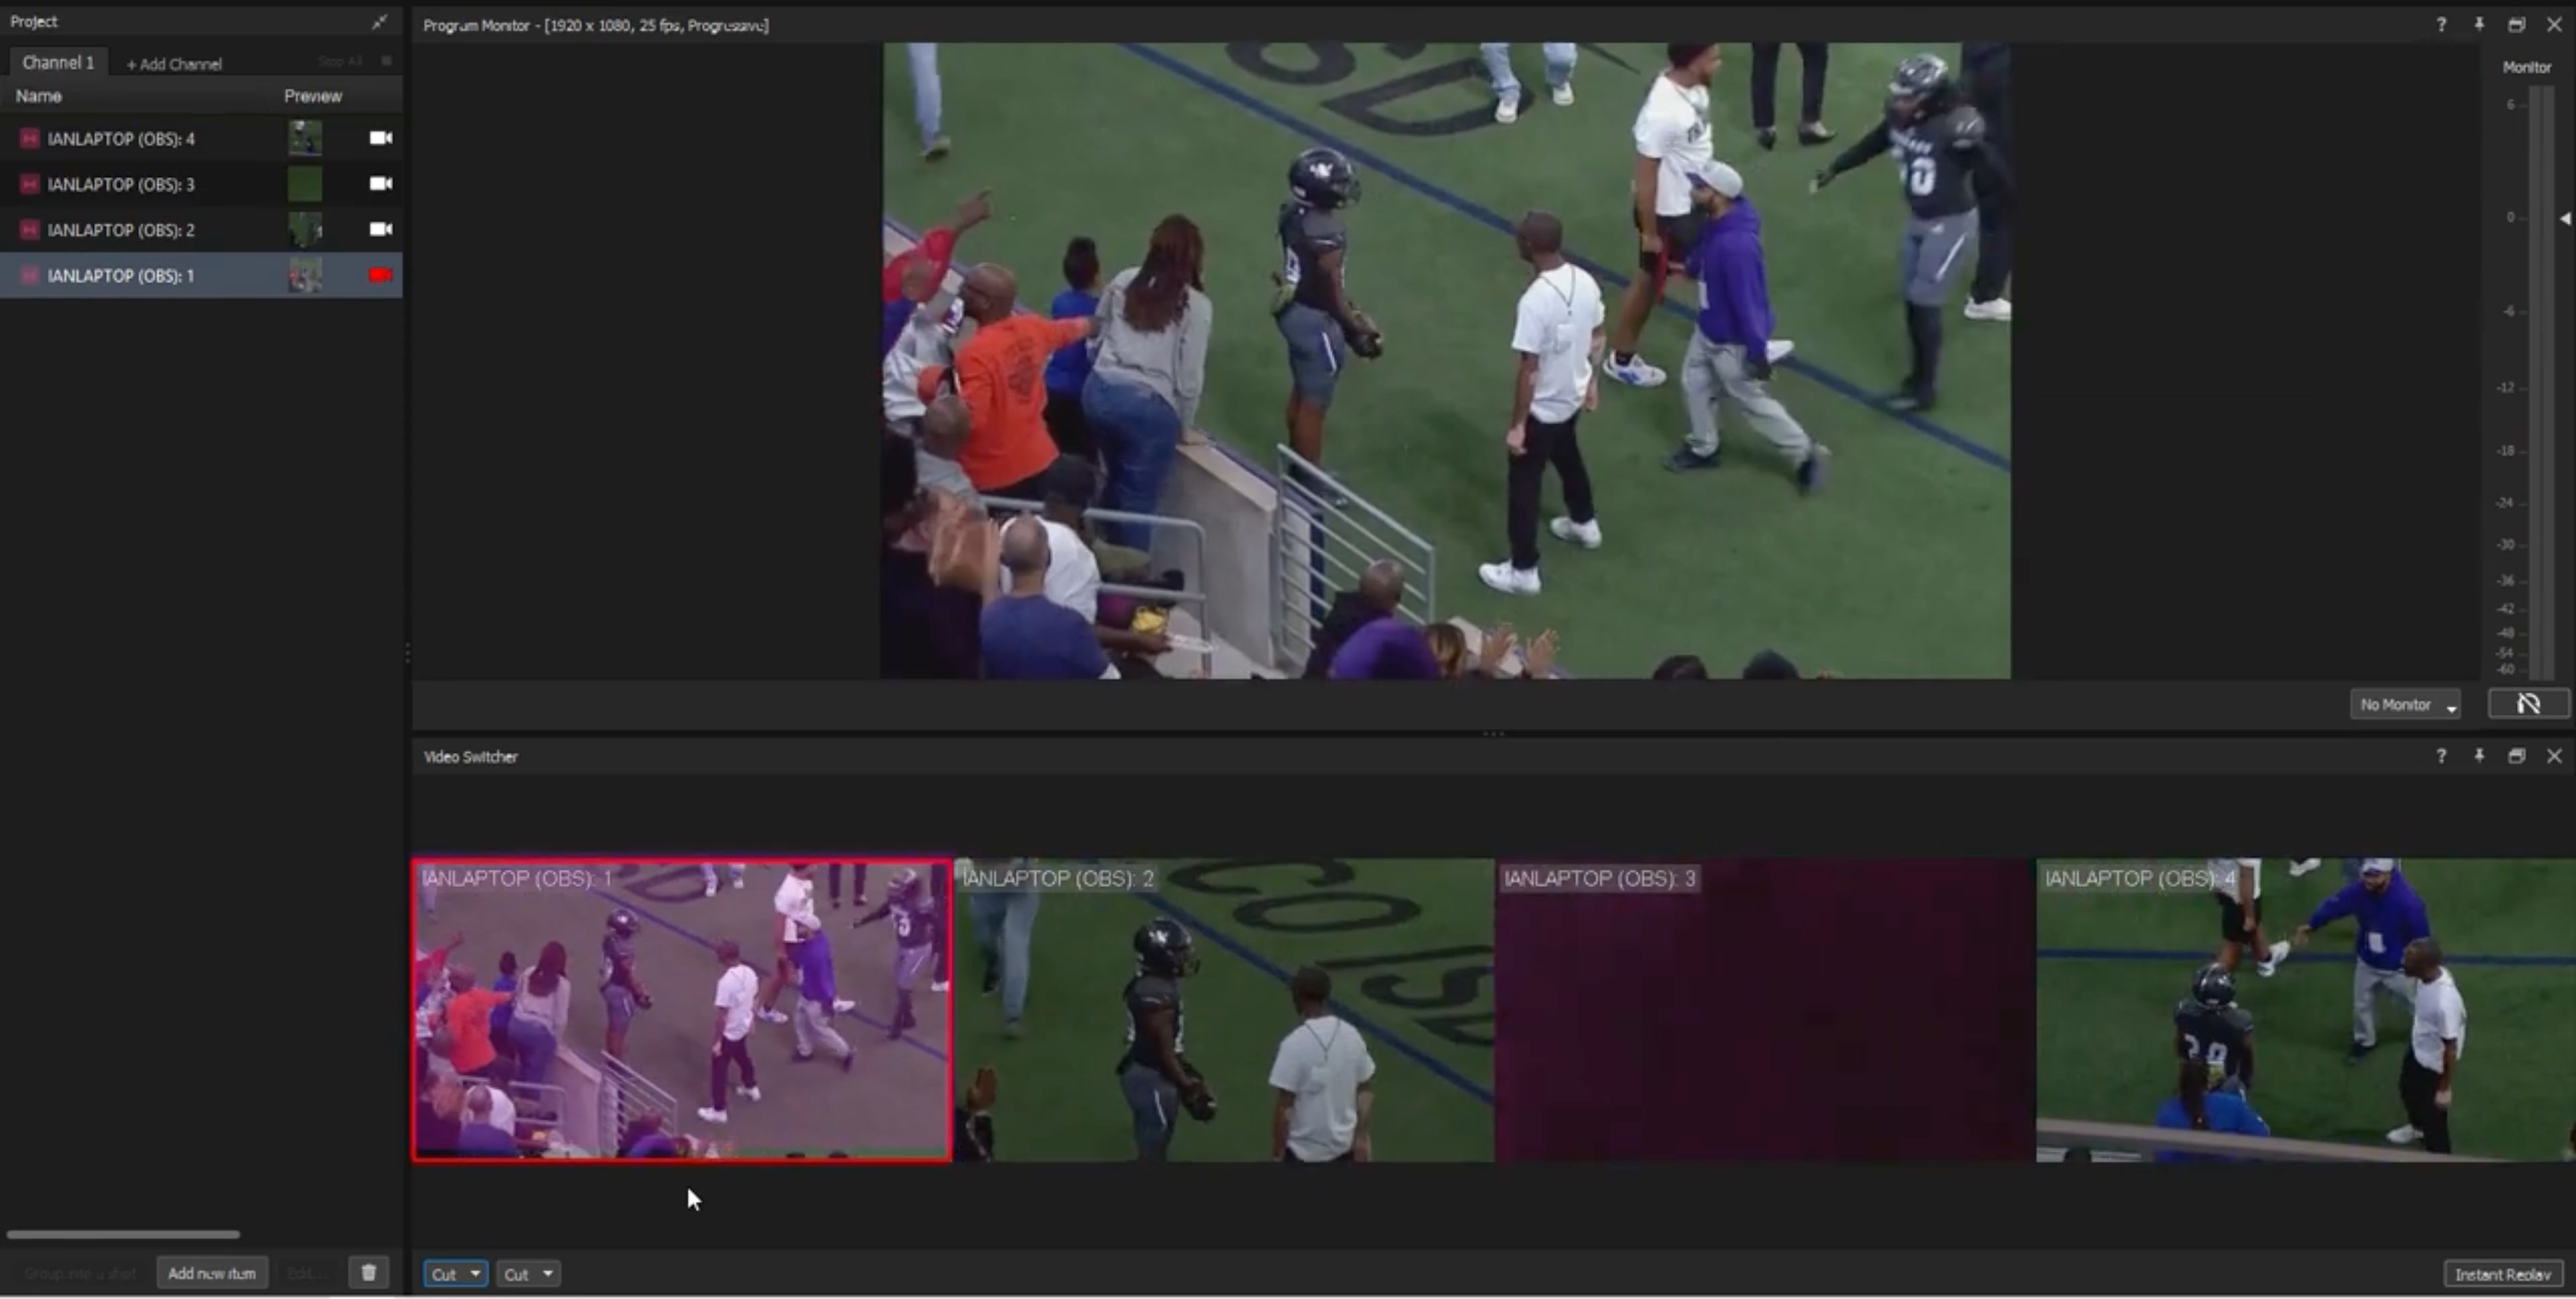The height and width of the screenshot is (1299, 2576).
Task: Toggle the muted headphones monitor button
Action: point(2528,704)
